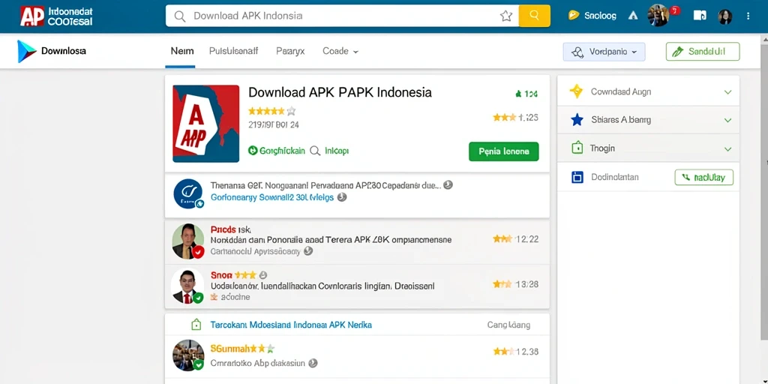The height and width of the screenshot is (384, 768).
Task: Click the triangle icon next to Snoloog
Action: click(633, 16)
